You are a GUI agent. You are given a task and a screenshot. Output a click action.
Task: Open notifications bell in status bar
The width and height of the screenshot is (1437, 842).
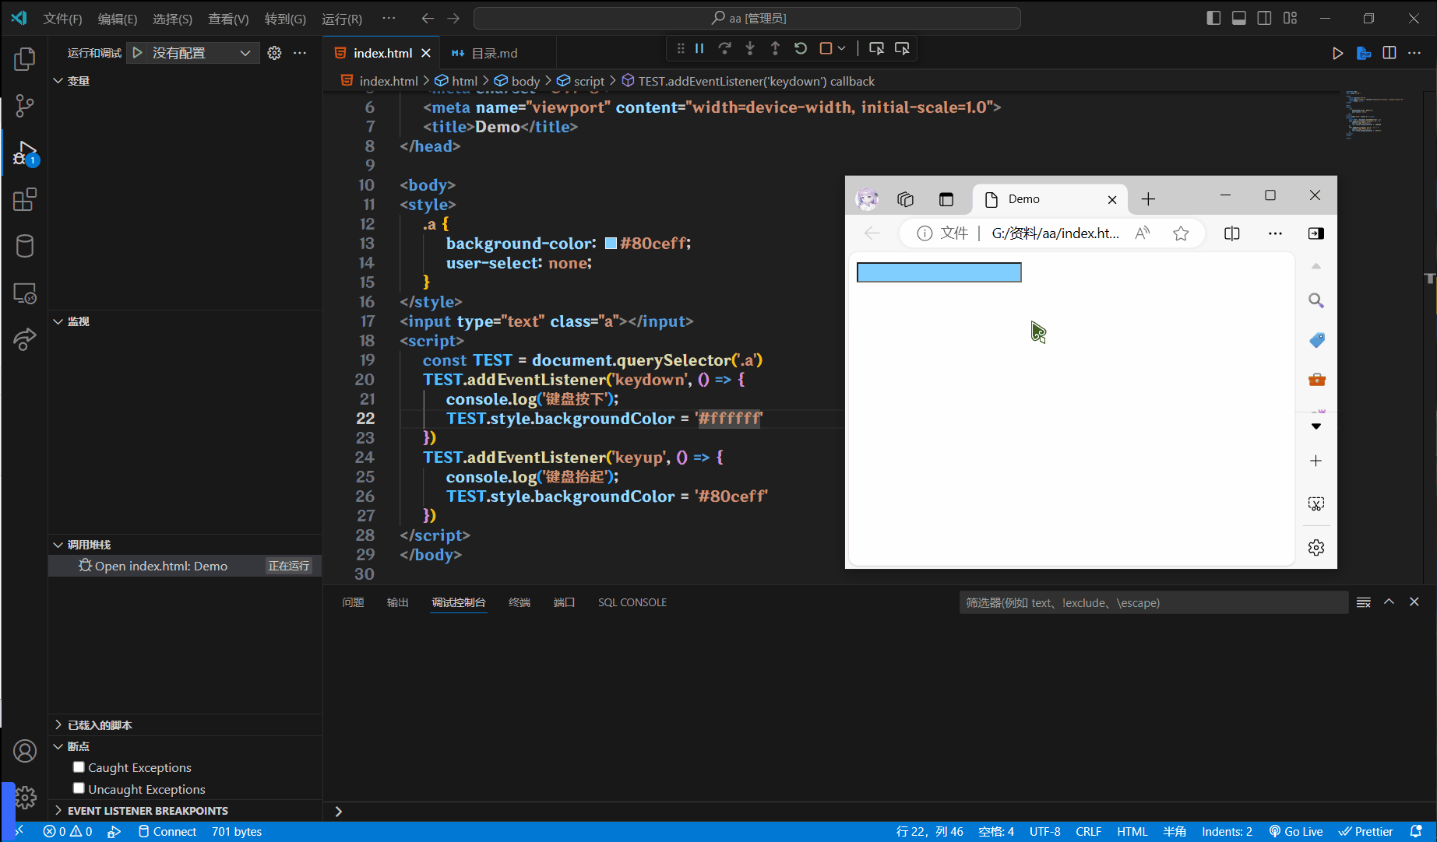point(1416,831)
